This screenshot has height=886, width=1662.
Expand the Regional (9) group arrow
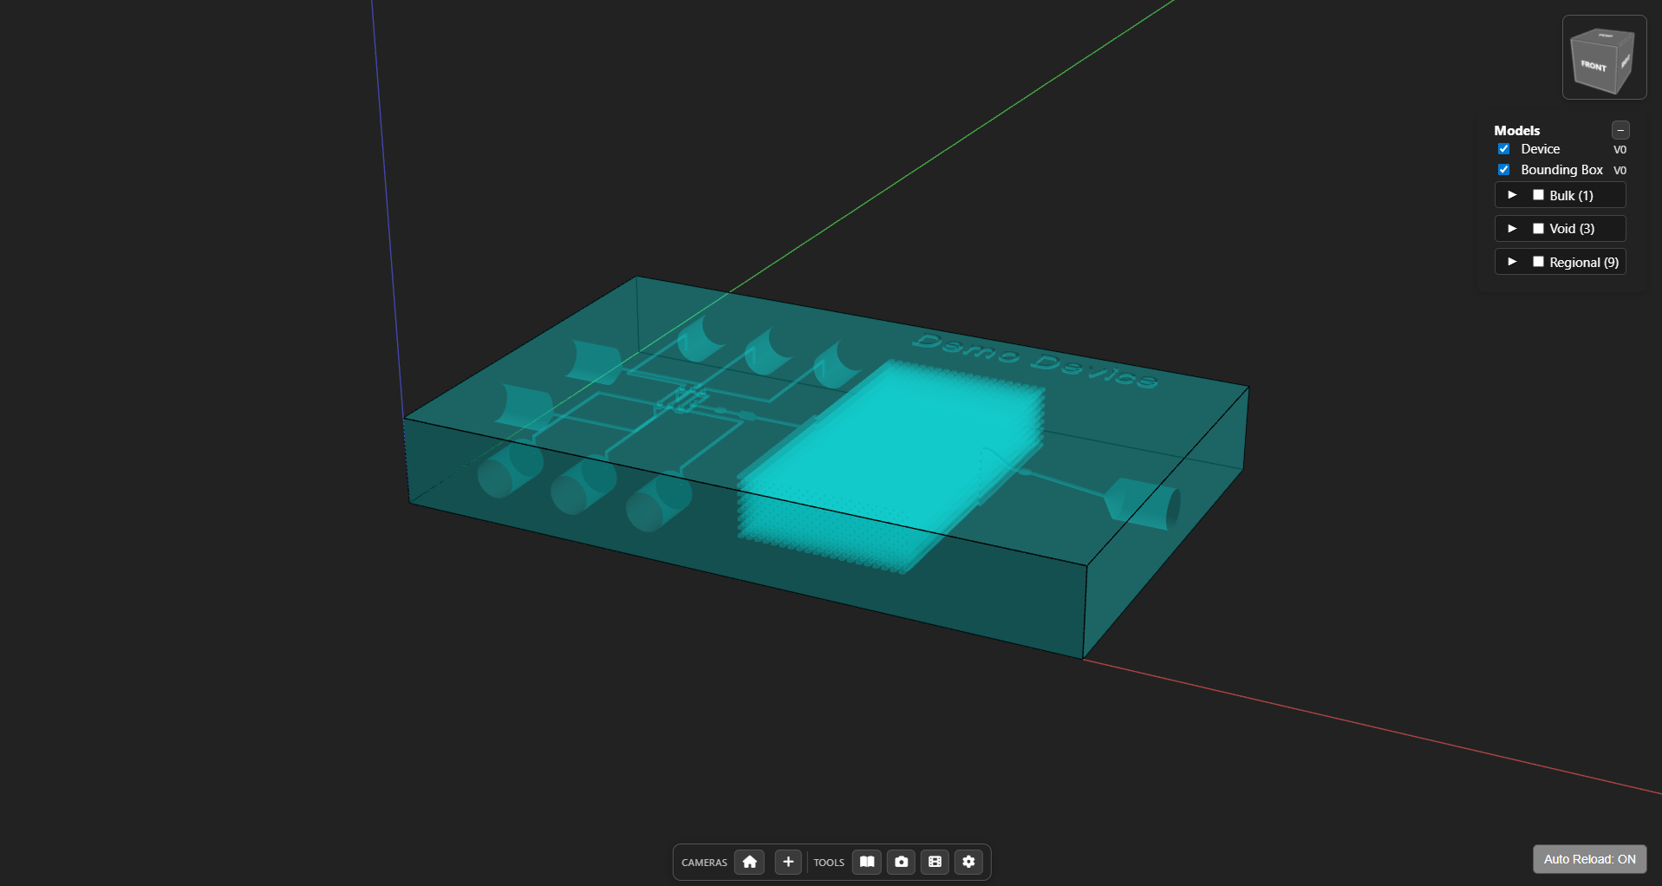(1512, 262)
